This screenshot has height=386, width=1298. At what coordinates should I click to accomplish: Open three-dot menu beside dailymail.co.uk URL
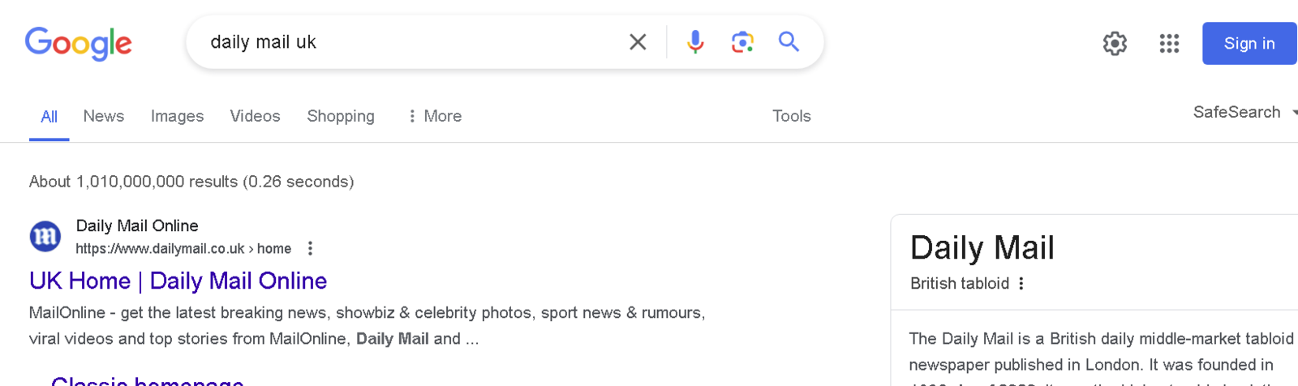point(310,249)
